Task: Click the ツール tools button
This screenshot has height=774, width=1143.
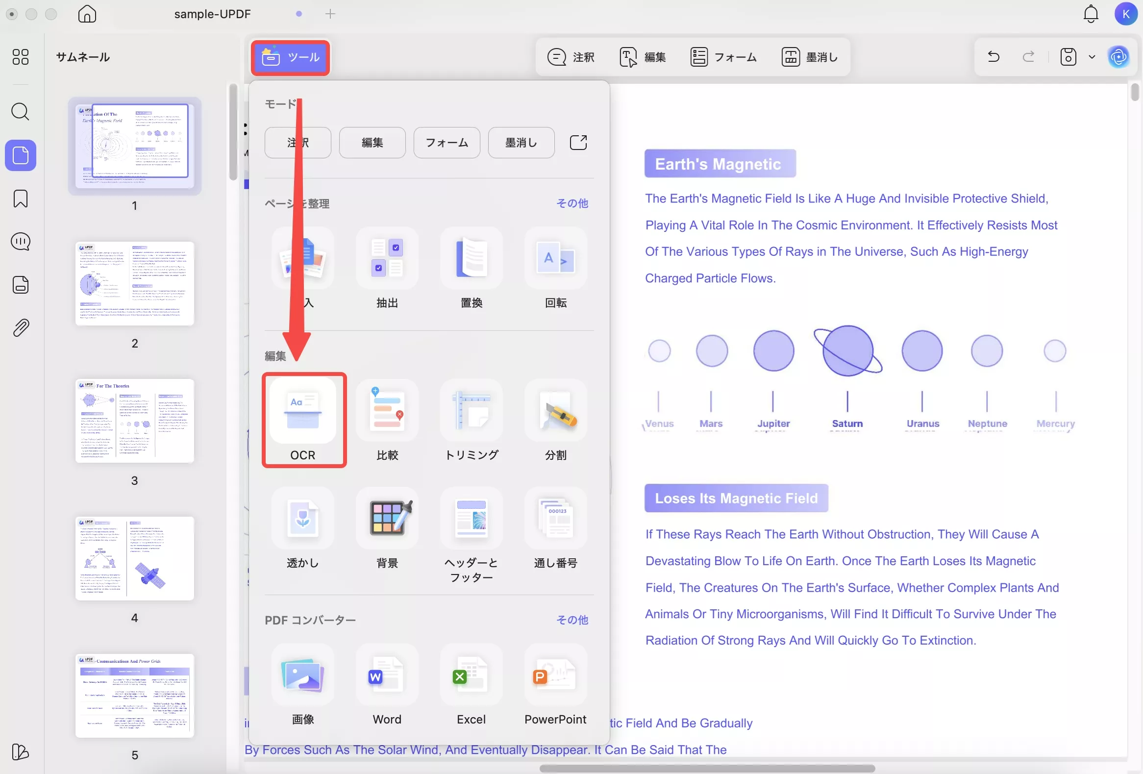Action: pos(291,57)
